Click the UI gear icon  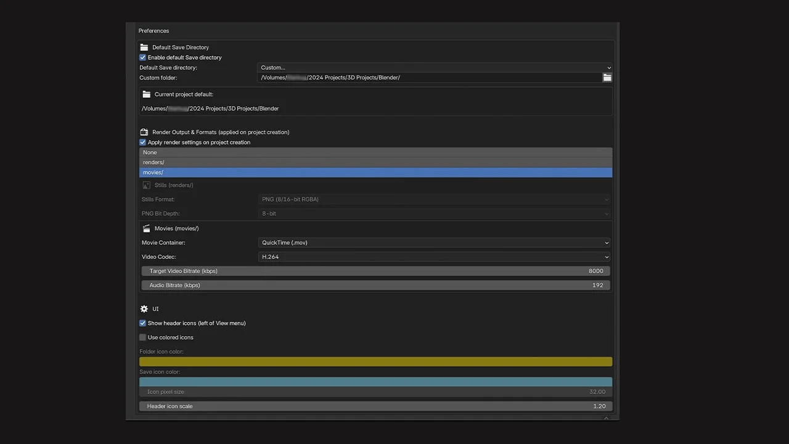[144, 308]
